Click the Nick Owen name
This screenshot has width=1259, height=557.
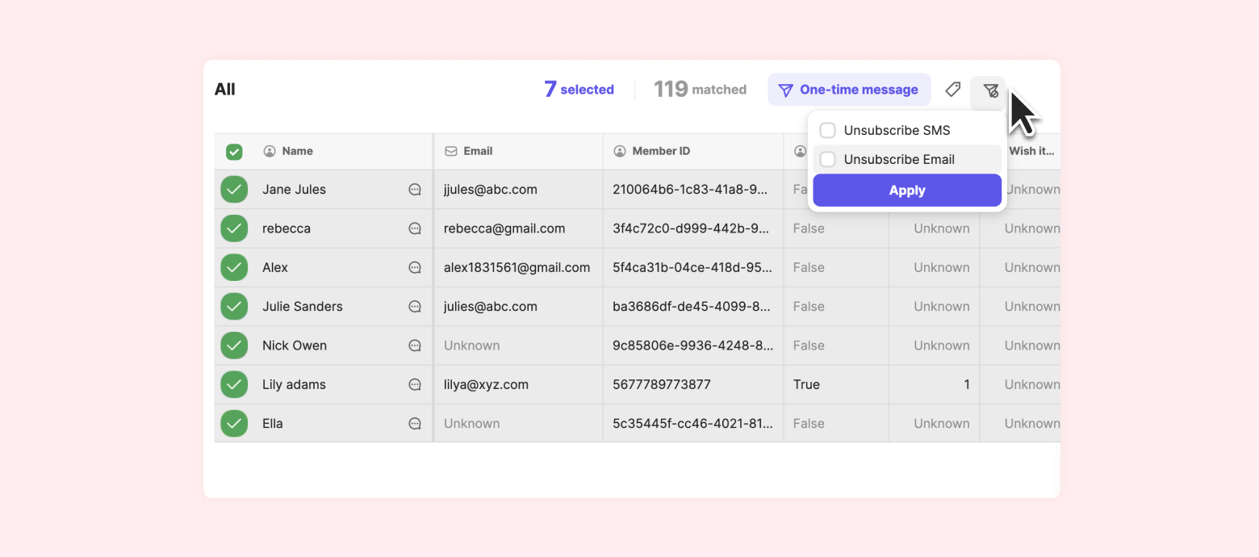coord(295,346)
